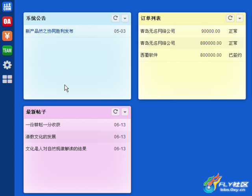Click the 已签约 status cell
The image size is (252, 196).
pos(235,55)
